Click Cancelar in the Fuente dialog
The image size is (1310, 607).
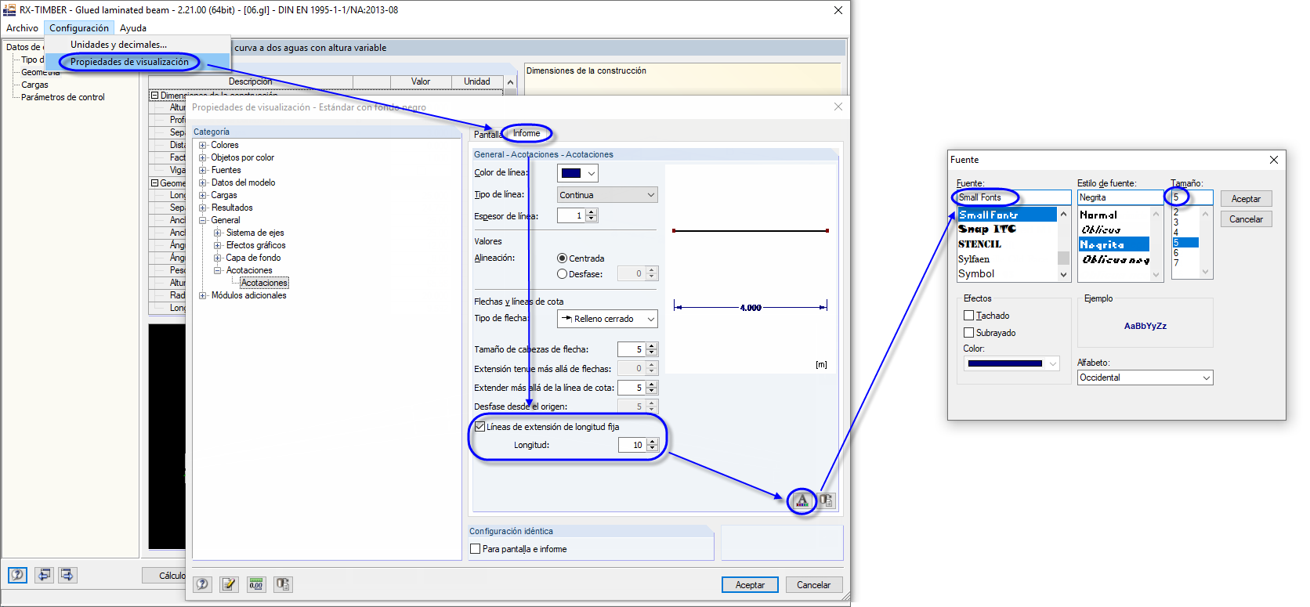(x=1246, y=219)
